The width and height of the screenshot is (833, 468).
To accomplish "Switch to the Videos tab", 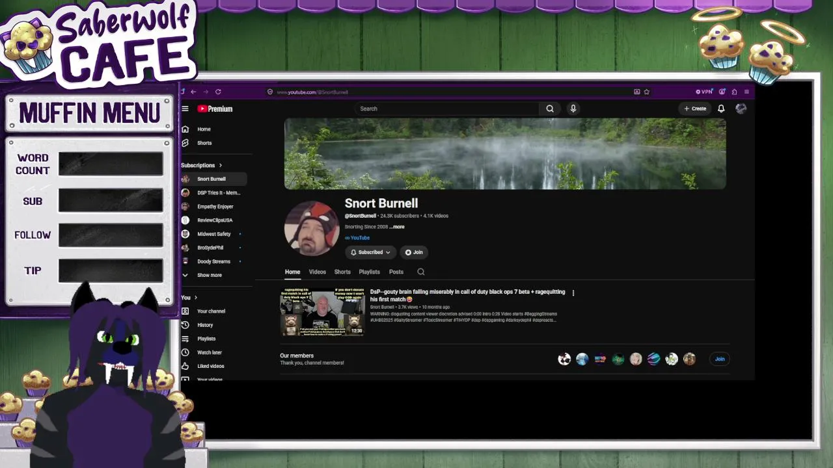I will click(318, 272).
